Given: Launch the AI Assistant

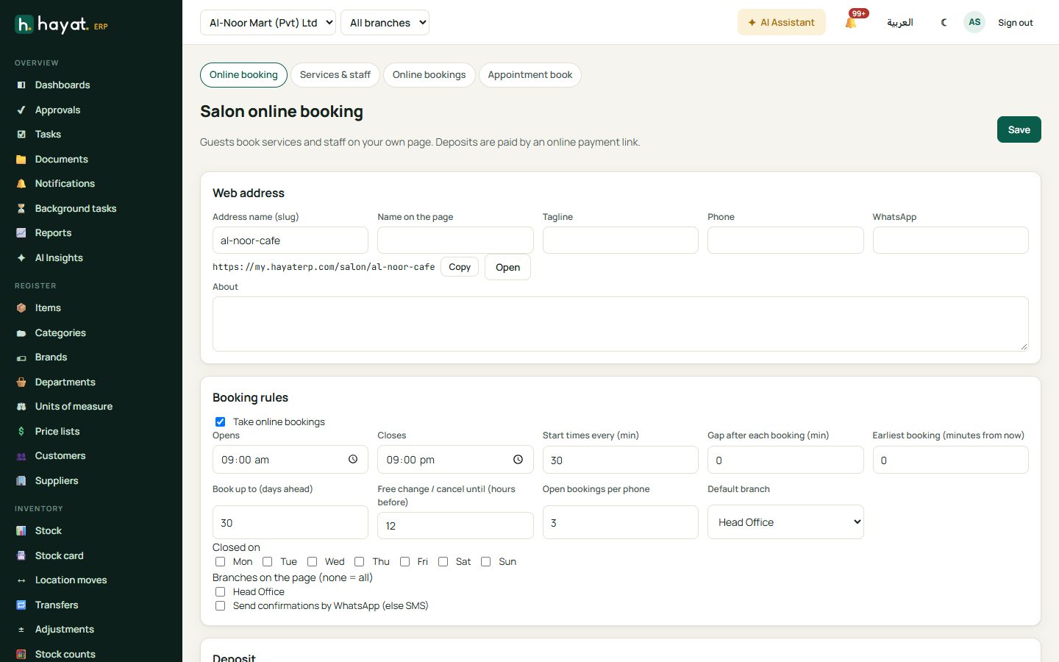Looking at the screenshot, I should coord(782,22).
